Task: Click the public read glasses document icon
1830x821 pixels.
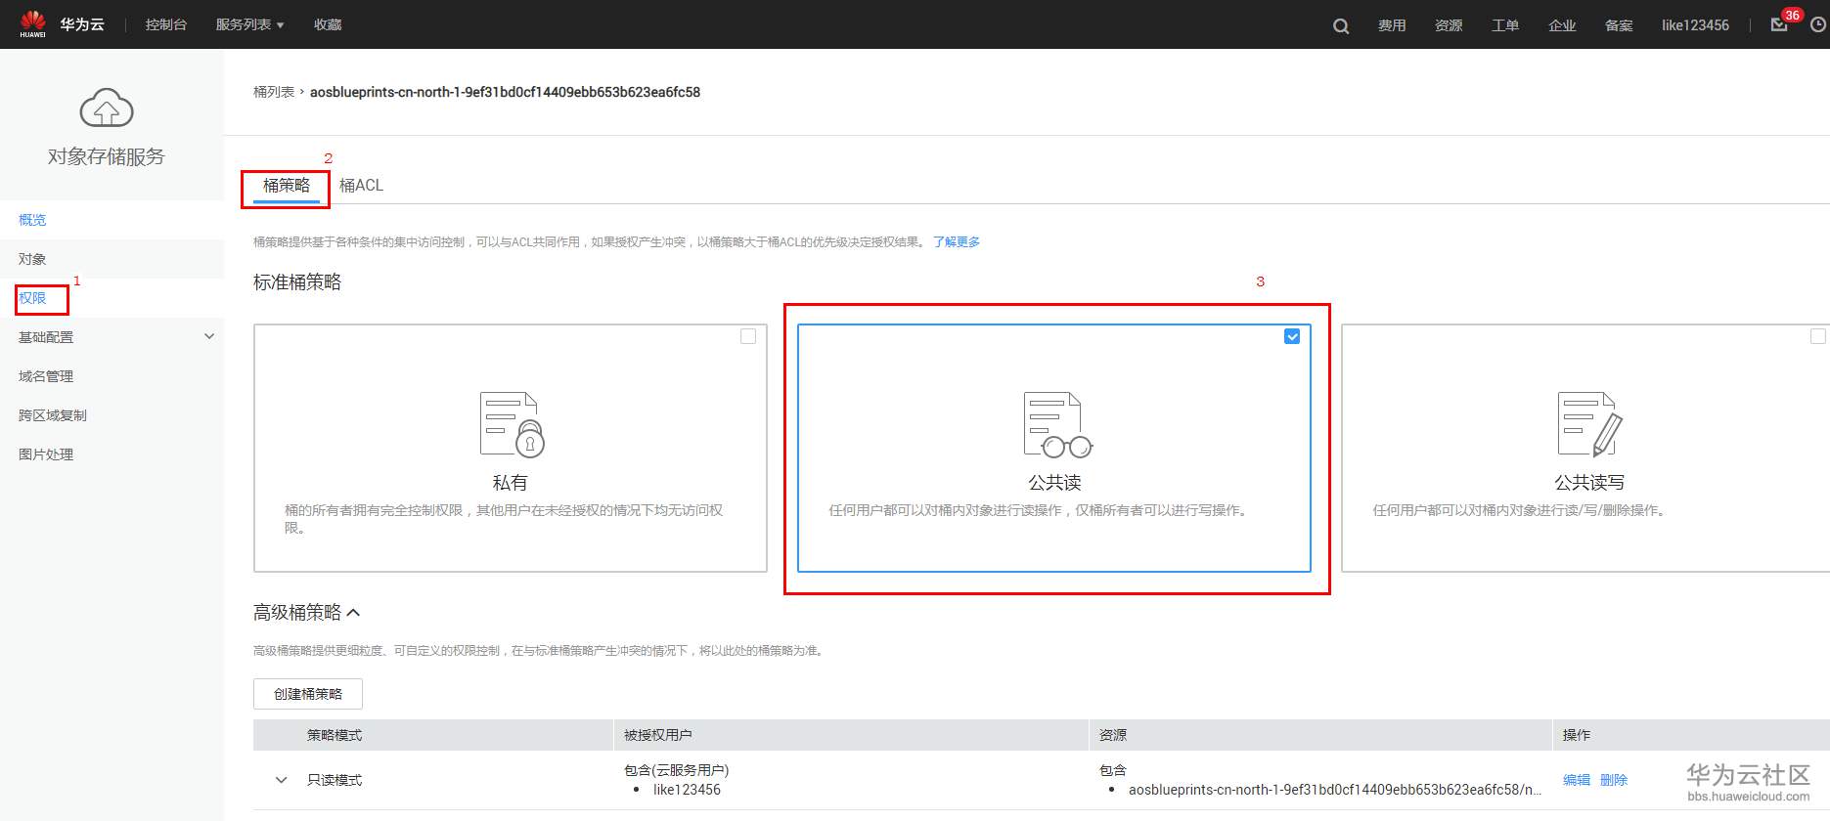Action: 1057,424
